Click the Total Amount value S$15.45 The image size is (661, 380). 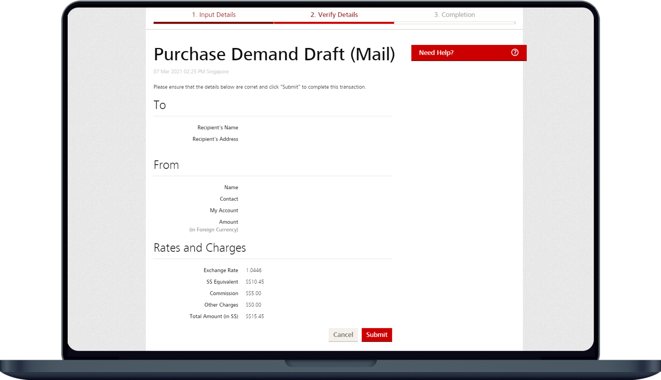click(255, 316)
